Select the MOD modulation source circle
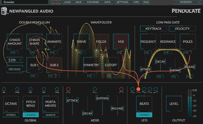Viewport: 203px width, 124px height. tap(17, 89)
